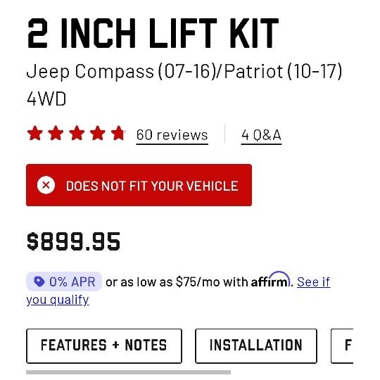Viewport: 380px width, 380px height.
Task: Open the 60 reviews link
Action: tap(172, 135)
